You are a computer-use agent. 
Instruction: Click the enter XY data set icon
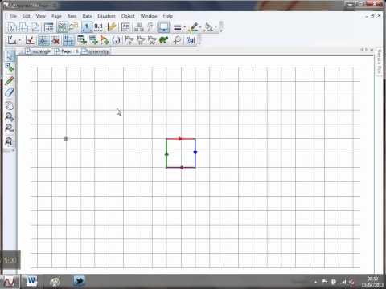[x=81, y=40]
